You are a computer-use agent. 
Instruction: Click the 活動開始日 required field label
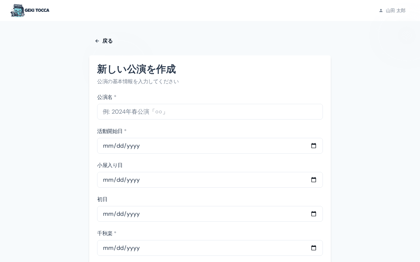(110, 131)
